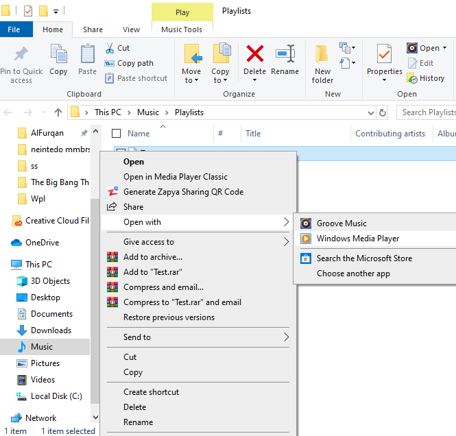The width and height of the screenshot is (456, 436).
Task: Click the Pin to Quick access icon
Action: point(21,53)
